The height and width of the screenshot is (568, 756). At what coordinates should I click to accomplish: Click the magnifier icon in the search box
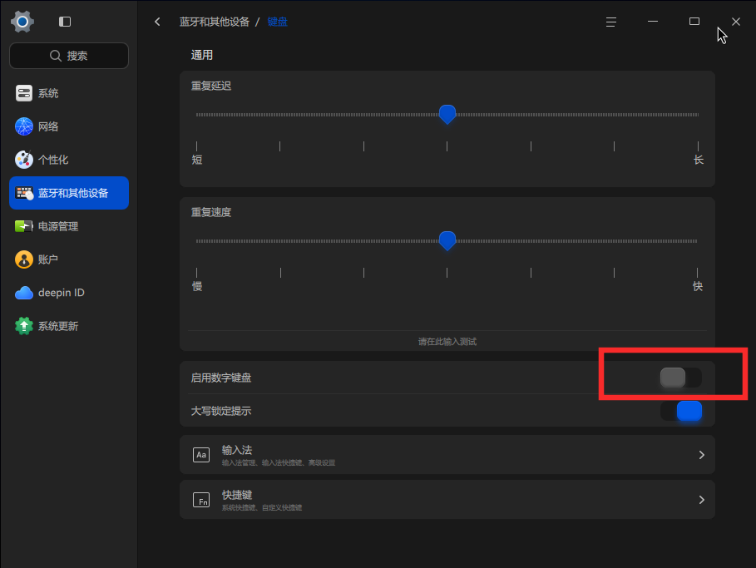(56, 56)
